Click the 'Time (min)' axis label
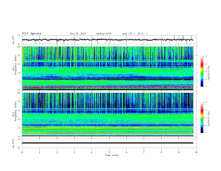221x171 pixels. [112, 155]
